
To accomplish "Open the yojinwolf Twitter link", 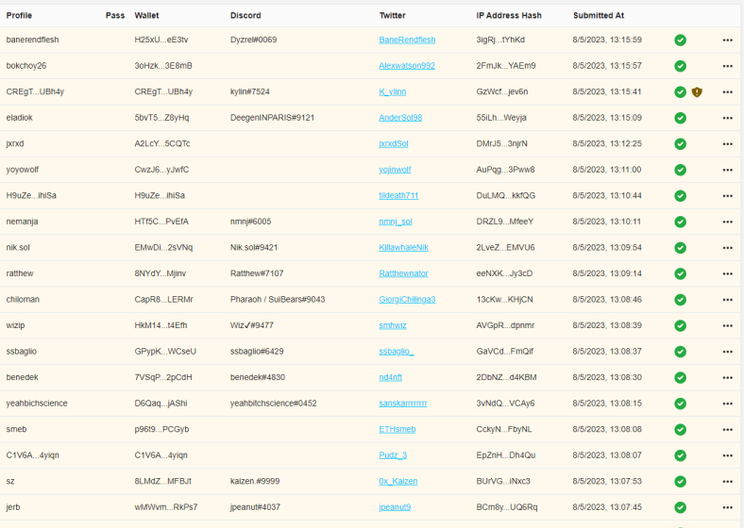I will point(395,170).
